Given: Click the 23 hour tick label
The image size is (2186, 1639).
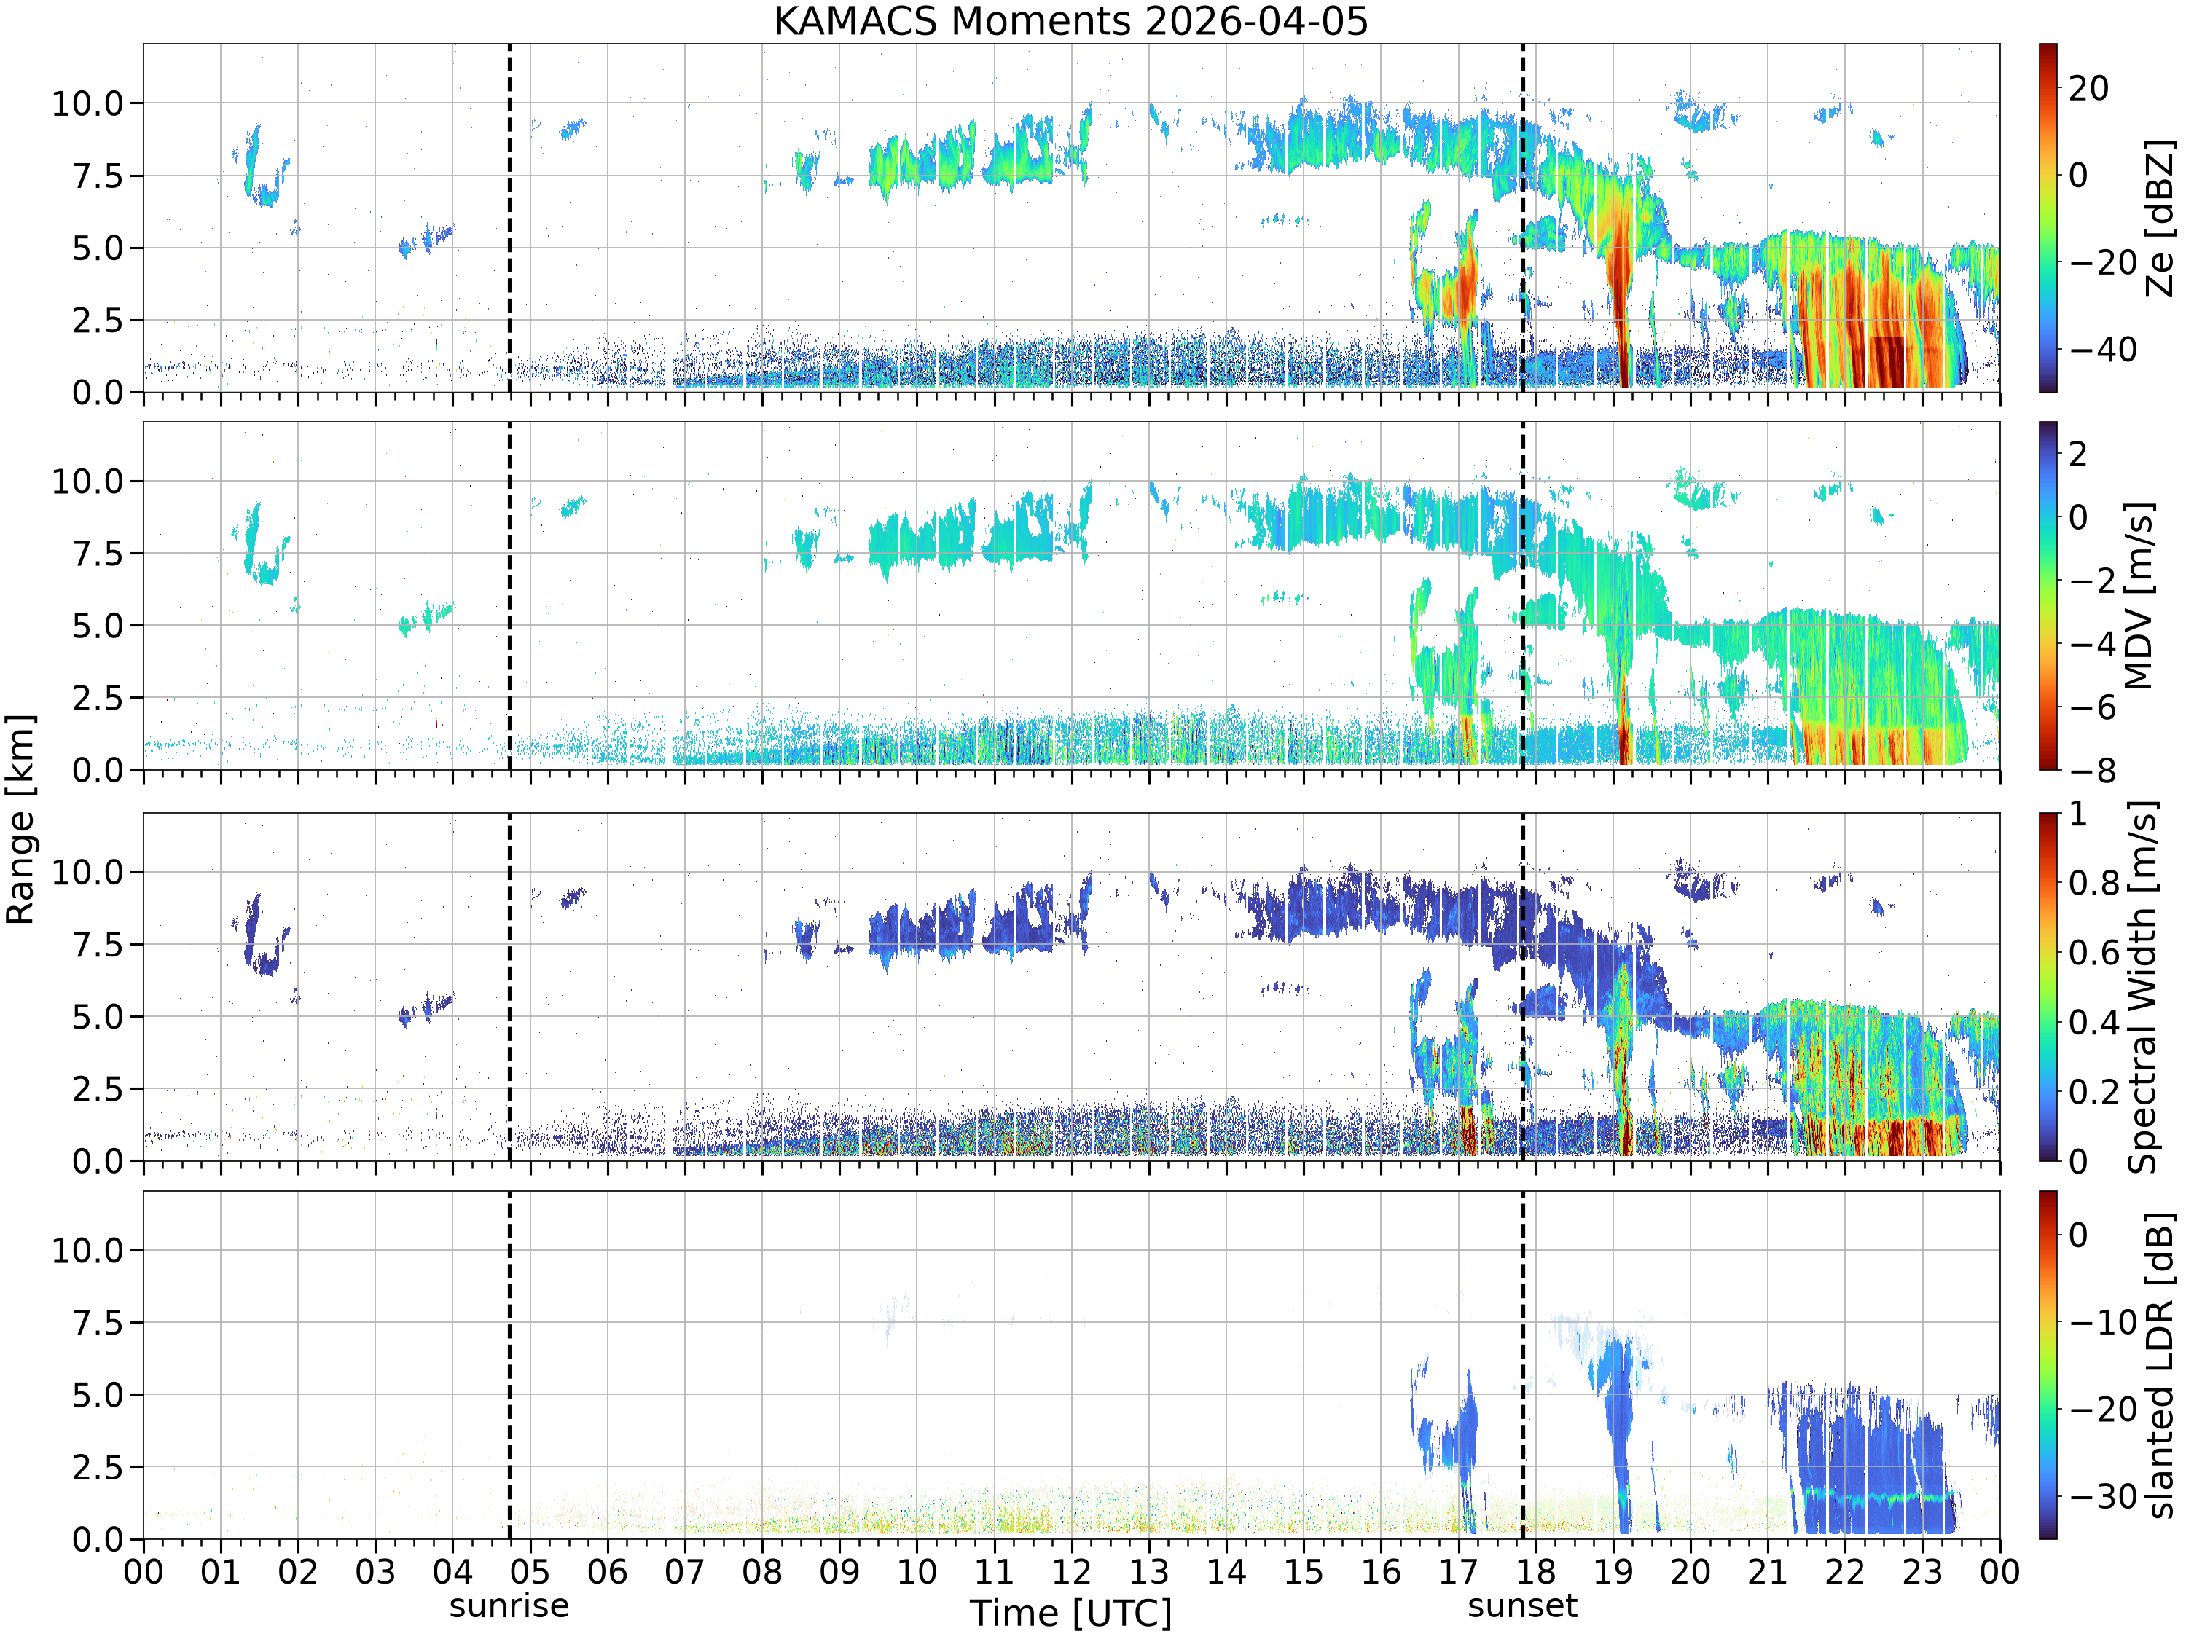Looking at the screenshot, I should 1922,1571.
